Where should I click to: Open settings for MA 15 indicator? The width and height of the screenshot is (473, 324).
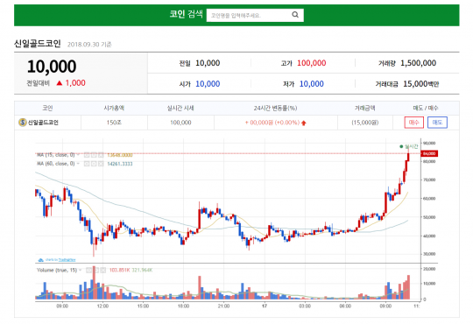[94, 155]
